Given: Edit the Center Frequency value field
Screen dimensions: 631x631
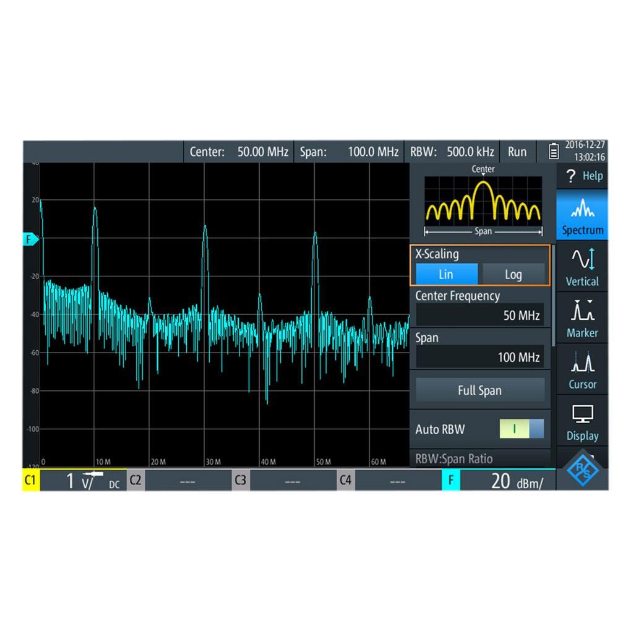Looking at the screenshot, I should click(480, 315).
